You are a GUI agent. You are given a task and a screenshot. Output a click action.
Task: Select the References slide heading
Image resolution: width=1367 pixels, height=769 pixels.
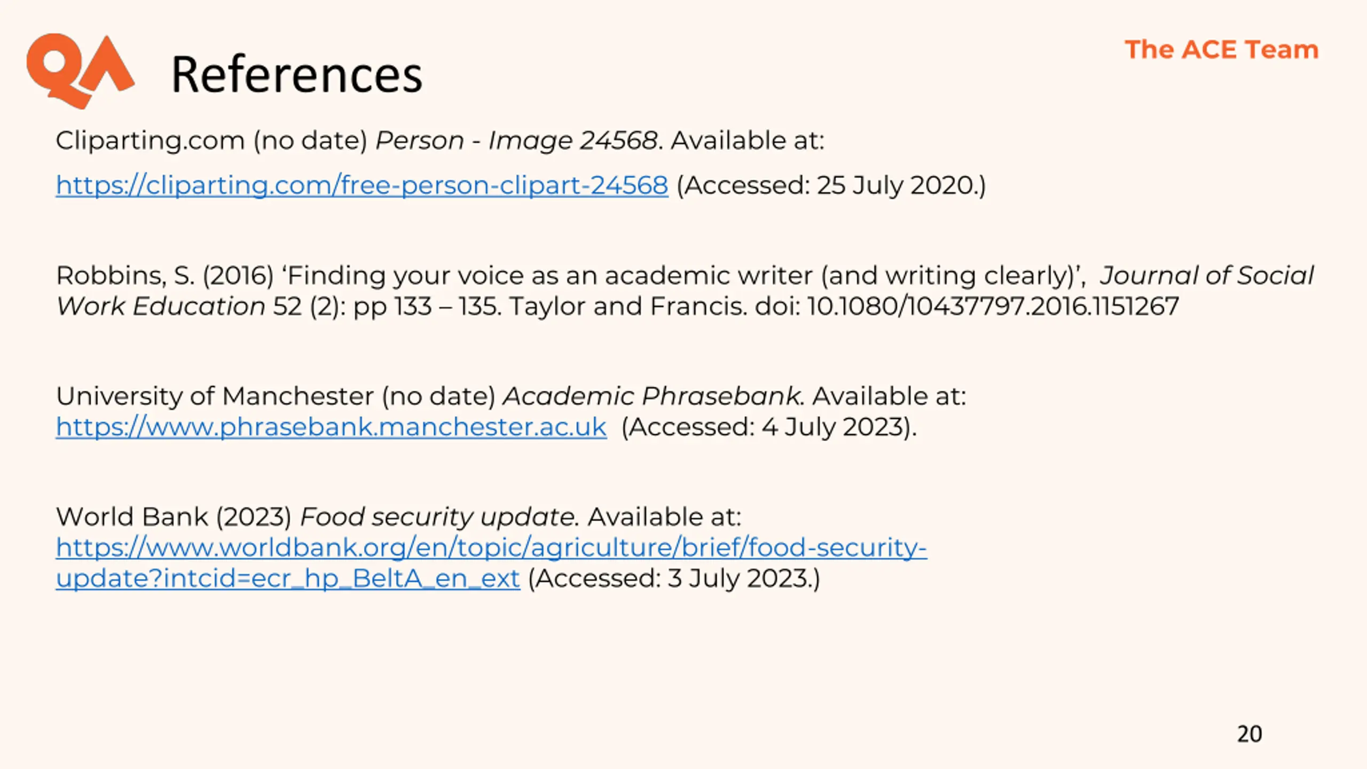click(297, 74)
